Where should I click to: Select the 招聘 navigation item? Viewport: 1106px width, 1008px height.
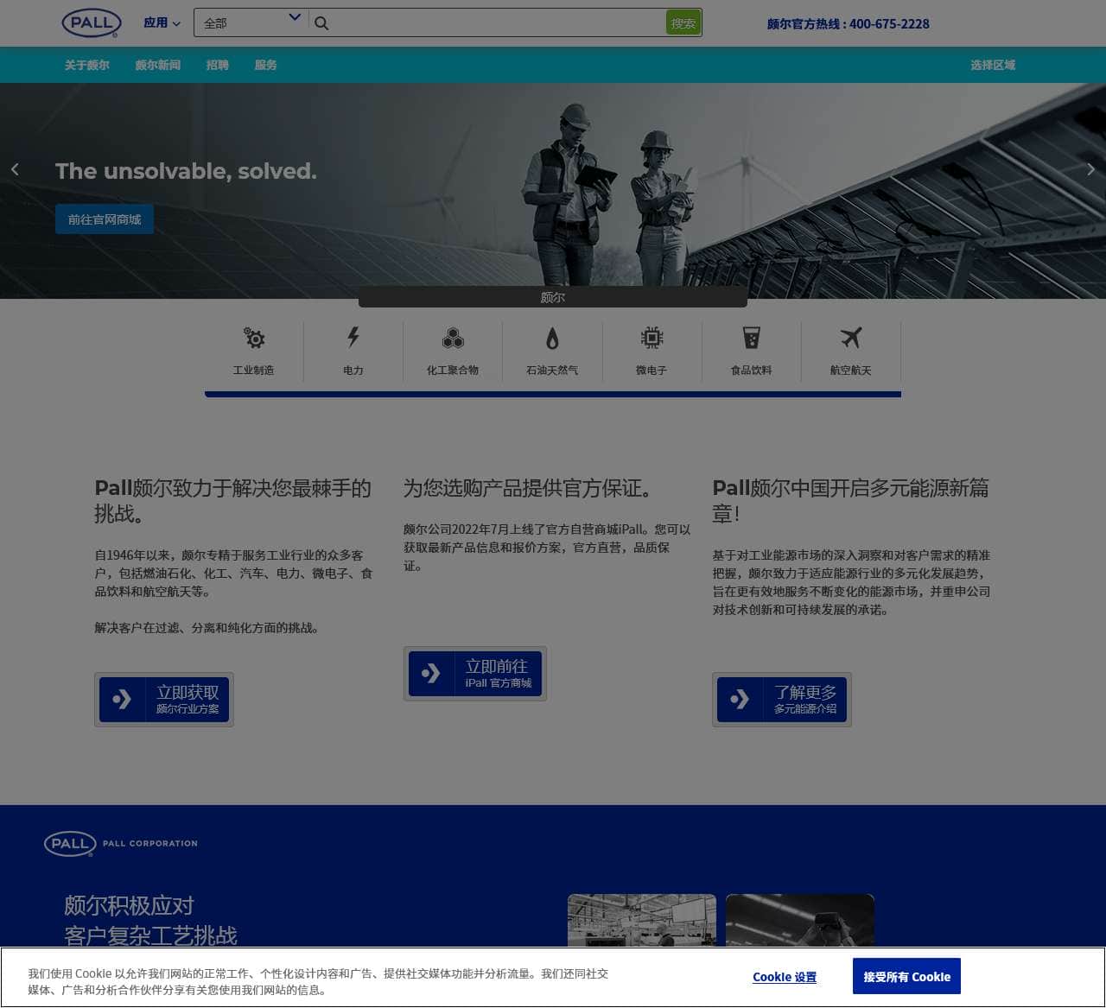coord(218,65)
